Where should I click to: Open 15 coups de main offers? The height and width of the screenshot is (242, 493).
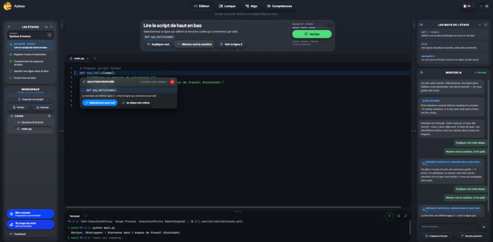click(30, 224)
